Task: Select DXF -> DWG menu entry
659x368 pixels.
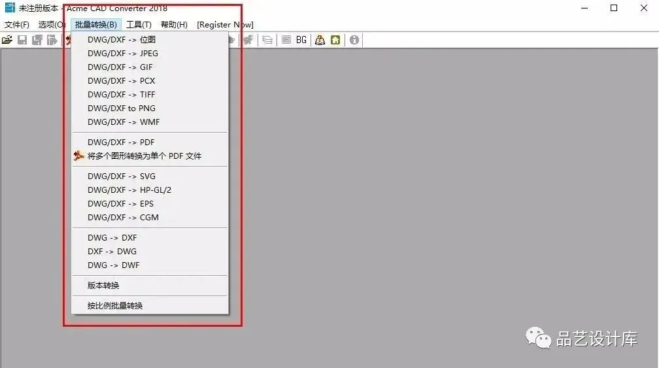Action: (150, 251)
